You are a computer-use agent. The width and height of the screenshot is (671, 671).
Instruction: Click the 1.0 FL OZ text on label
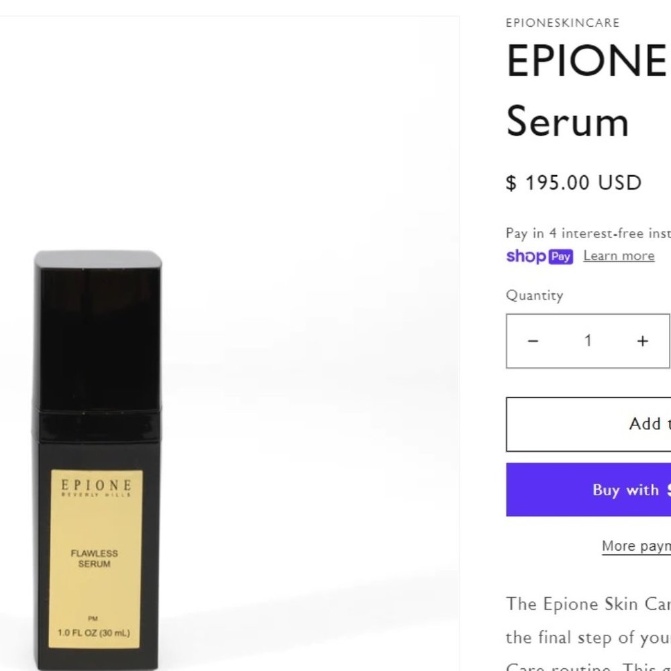94,633
